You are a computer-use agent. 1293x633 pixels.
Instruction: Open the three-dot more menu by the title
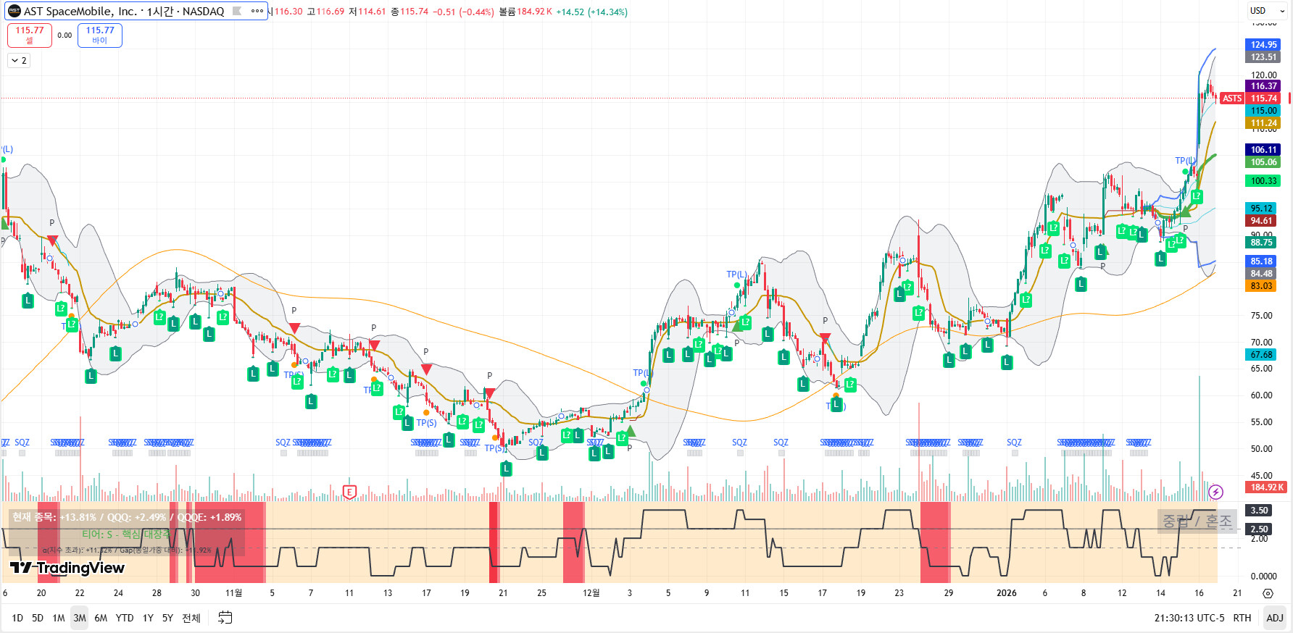[257, 12]
